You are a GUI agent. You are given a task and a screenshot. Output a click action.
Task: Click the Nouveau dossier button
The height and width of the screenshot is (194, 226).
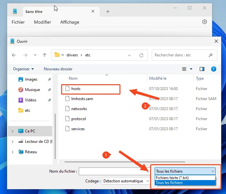tap(58, 69)
